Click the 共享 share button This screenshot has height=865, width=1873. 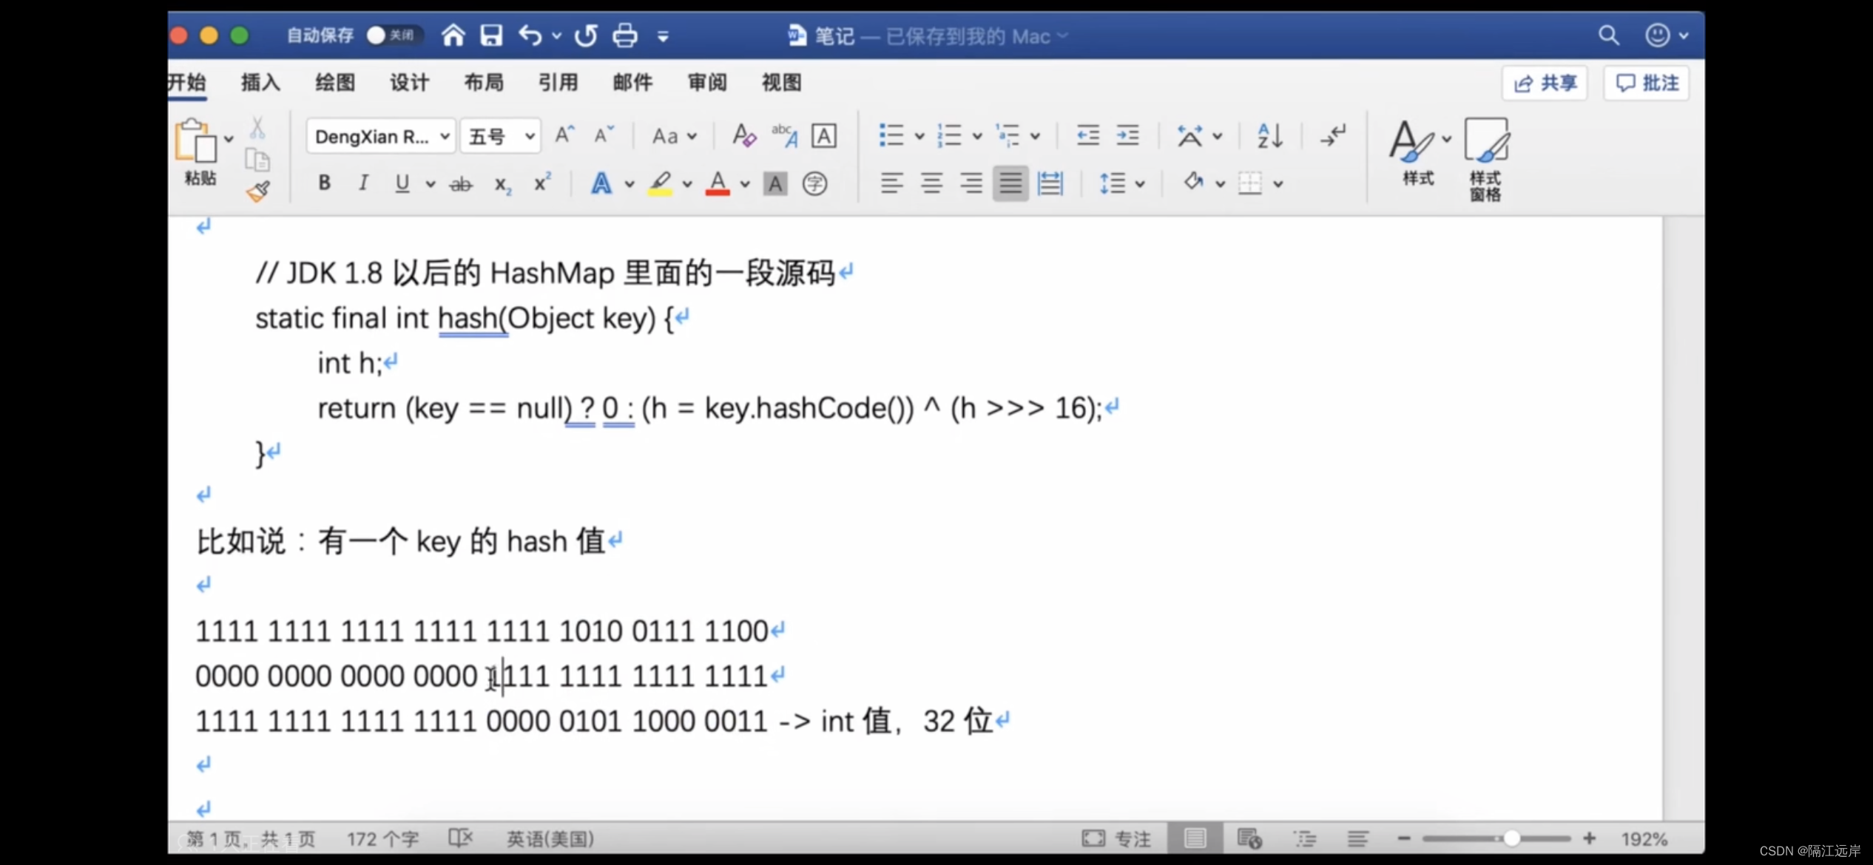click(1545, 83)
